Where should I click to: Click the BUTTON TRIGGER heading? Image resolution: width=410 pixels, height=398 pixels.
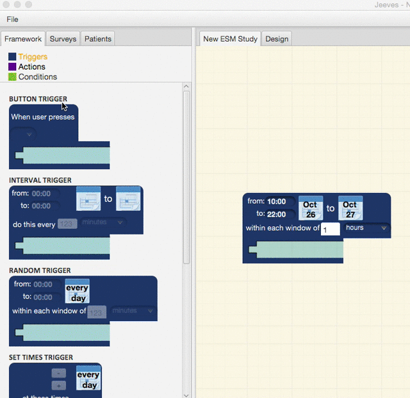point(38,99)
